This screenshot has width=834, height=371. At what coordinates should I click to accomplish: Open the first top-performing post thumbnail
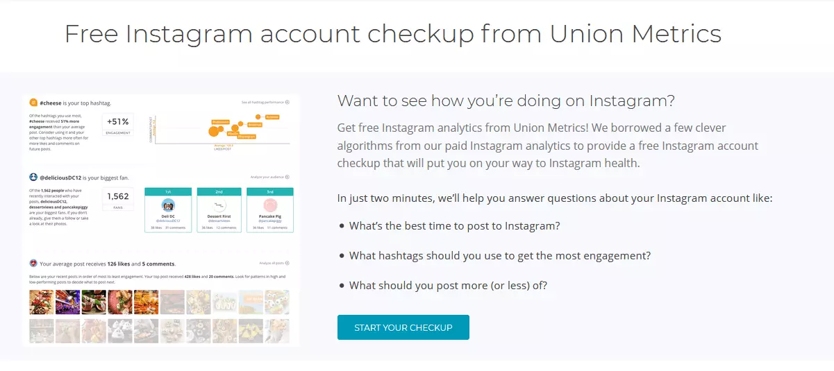tap(41, 302)
